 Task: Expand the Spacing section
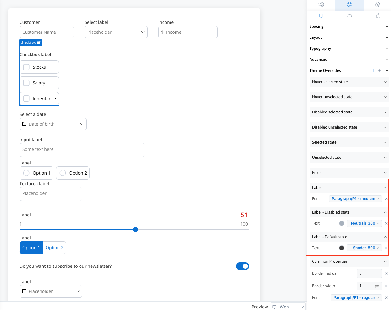click(x=349, y=26)
